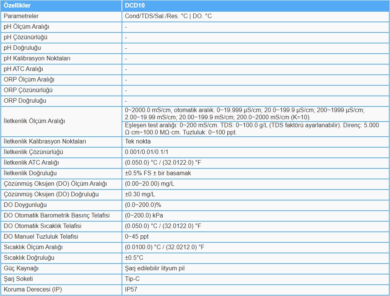390x296 pixels.
Task: Select 'İletkenlik Çözünürlüğü' label
Action: pos(33,152)
